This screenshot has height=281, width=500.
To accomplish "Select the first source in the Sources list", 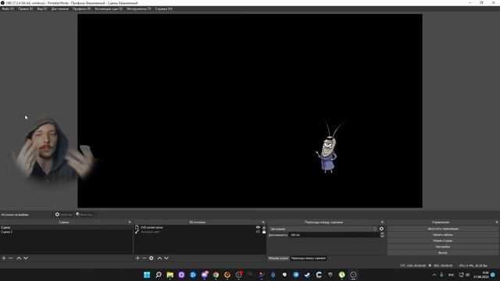I will 200,227.
